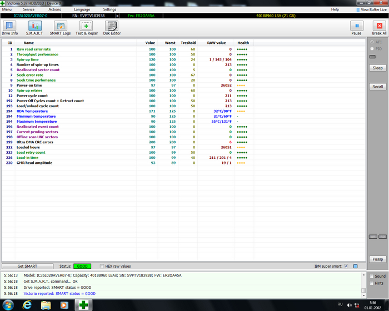389x311 pixels.
Task: Click the Break All icon
Action: 379,27
